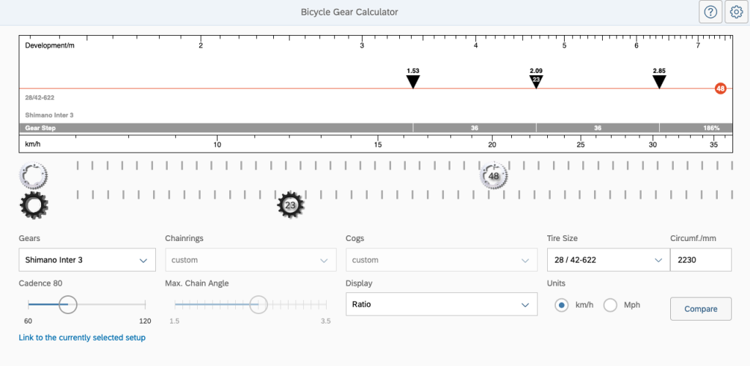The height and width of the screenshot is (366, 750).
Task: Click the 2.85 gear ratio marker
Action: 659,81
